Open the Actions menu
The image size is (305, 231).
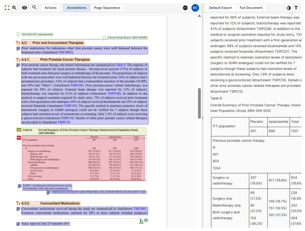[51, 7]
